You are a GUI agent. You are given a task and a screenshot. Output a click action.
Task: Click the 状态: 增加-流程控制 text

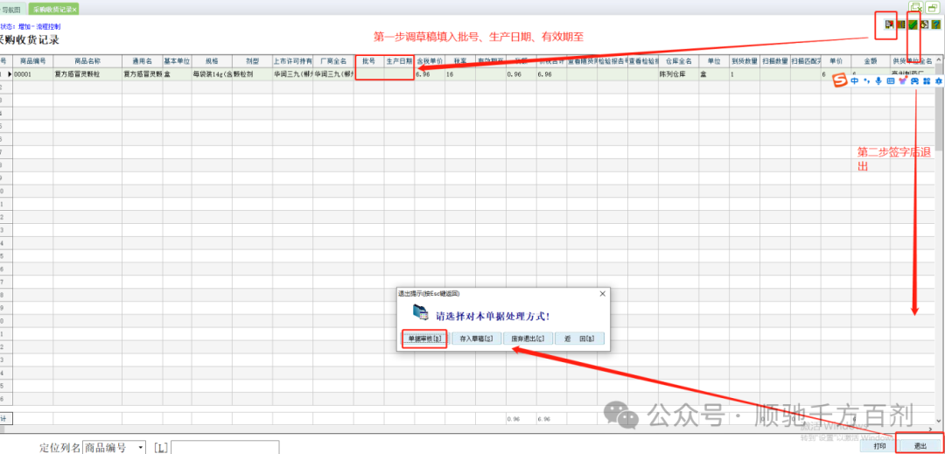[30, 26]
